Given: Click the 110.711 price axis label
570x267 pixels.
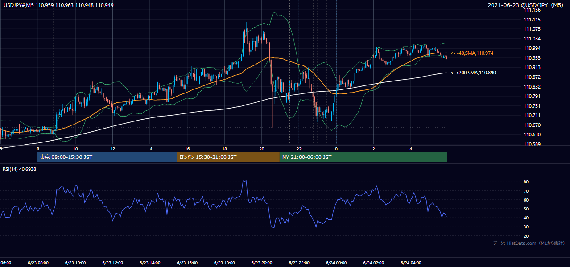Looking at the screenshot, I should coord(532,115).
